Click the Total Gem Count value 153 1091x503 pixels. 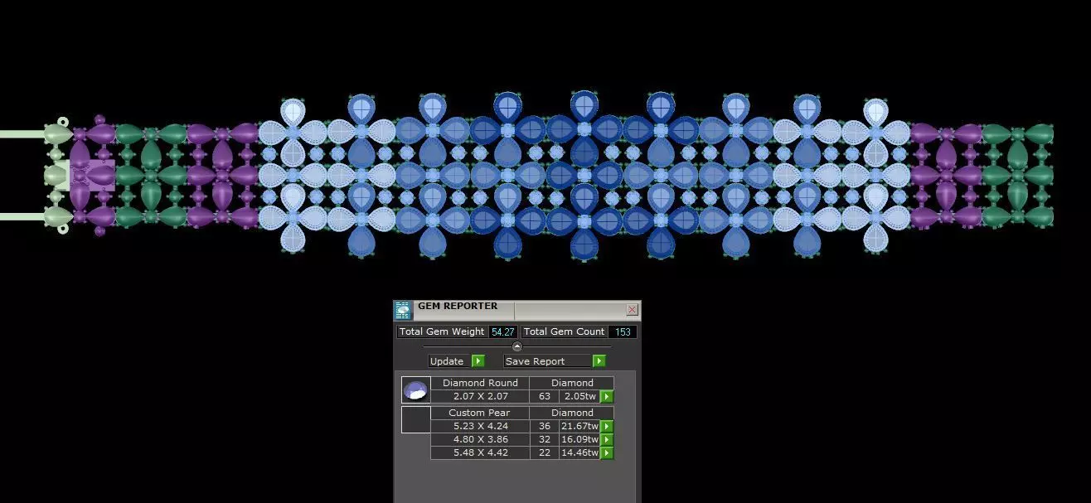coord(623,331)
